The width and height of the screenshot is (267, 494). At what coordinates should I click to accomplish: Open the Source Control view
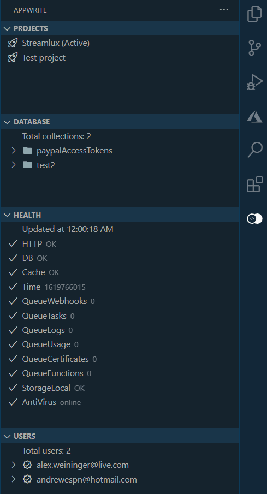(x=254, y=47)
